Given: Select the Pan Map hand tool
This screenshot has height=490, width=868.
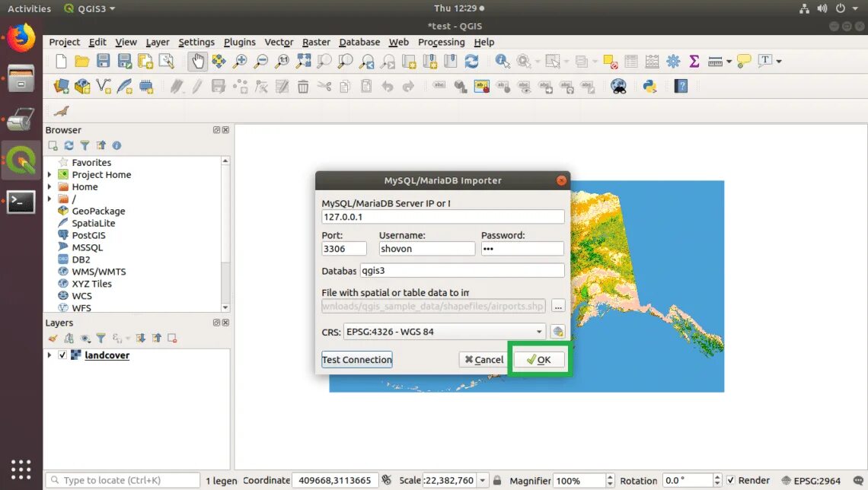Looking at the screenshot, I should [x=198, y=61].
